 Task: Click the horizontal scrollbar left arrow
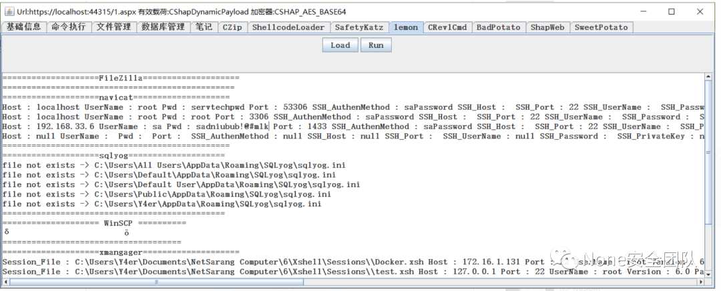click(x=5, y=282)
